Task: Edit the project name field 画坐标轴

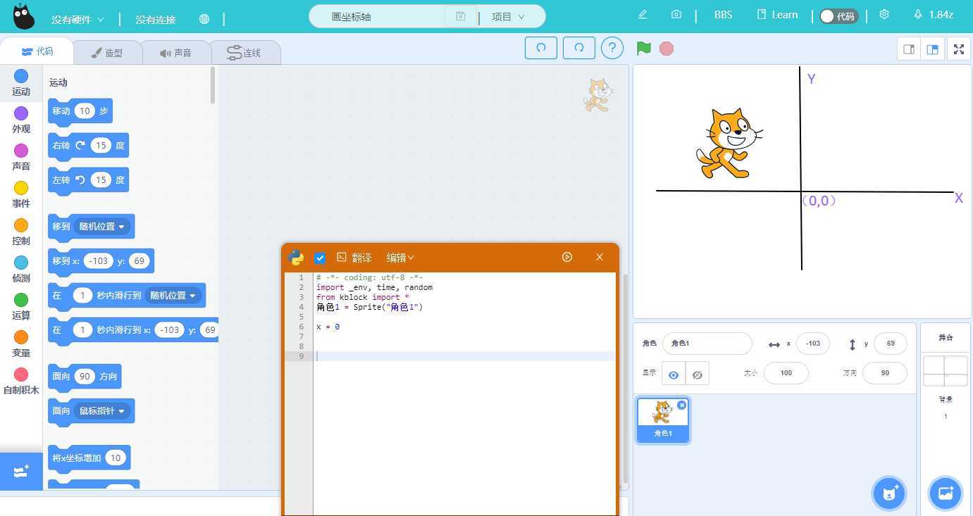Action: coord(378,16)
